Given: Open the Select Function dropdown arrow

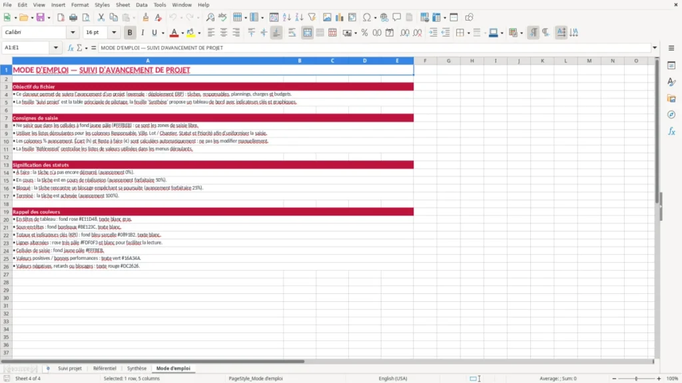Looking at the screenshot, I should (86, 48).
